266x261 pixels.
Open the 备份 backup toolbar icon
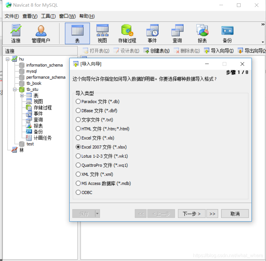pos(227,34)
